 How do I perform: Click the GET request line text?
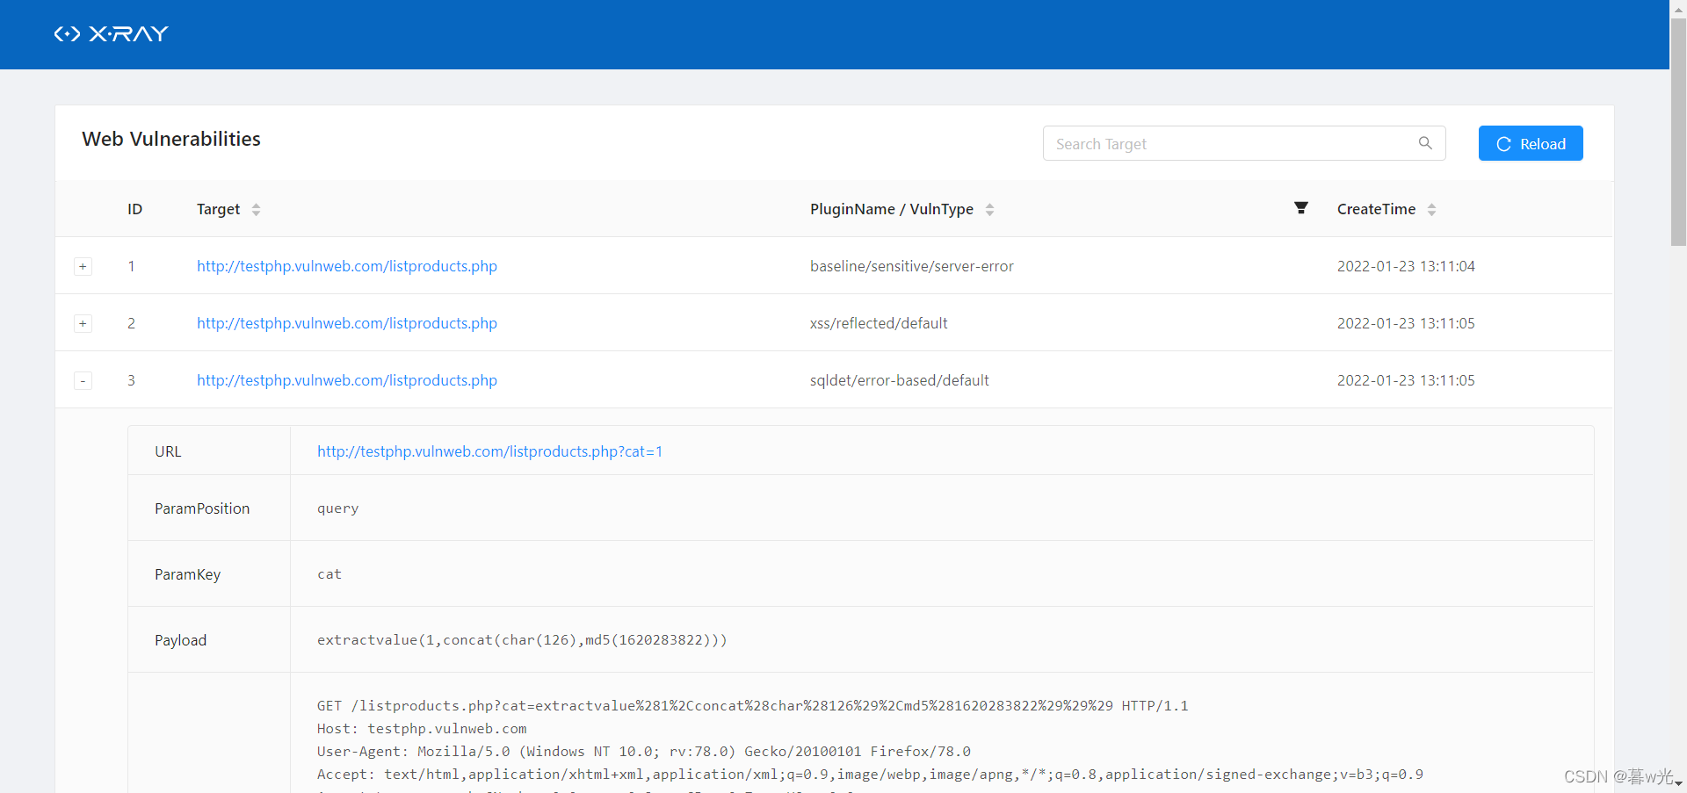click(x=753, y=706)
